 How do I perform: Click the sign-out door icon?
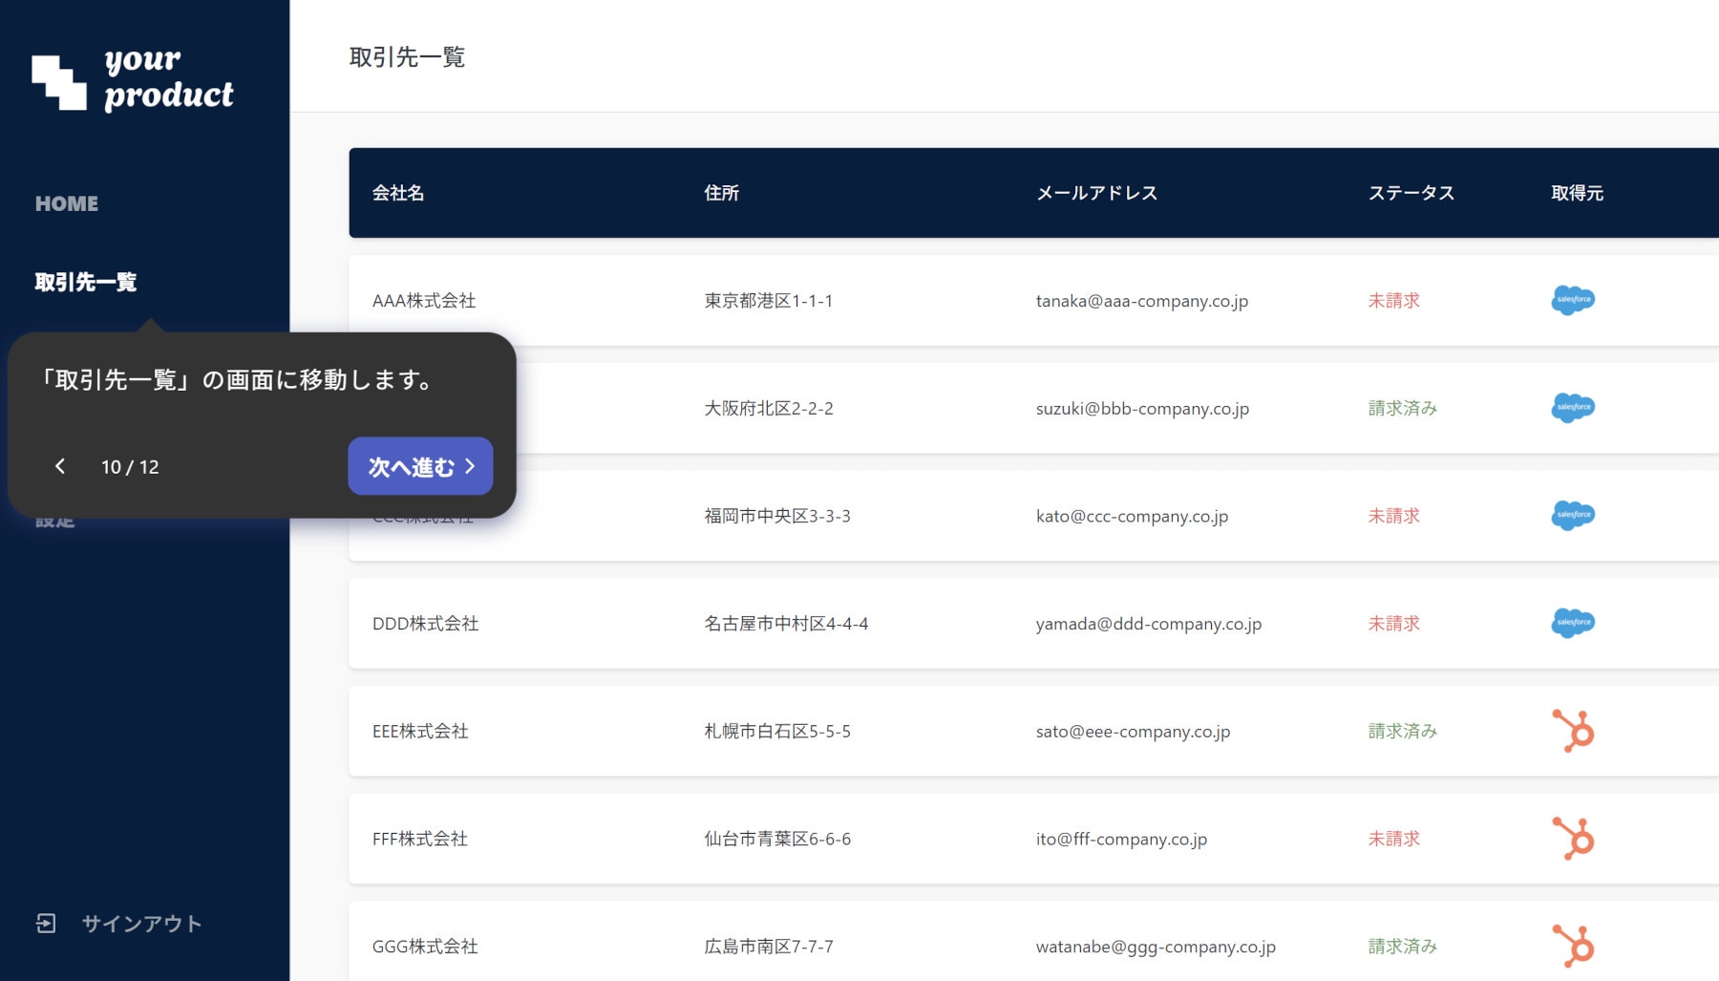(46, 923)
